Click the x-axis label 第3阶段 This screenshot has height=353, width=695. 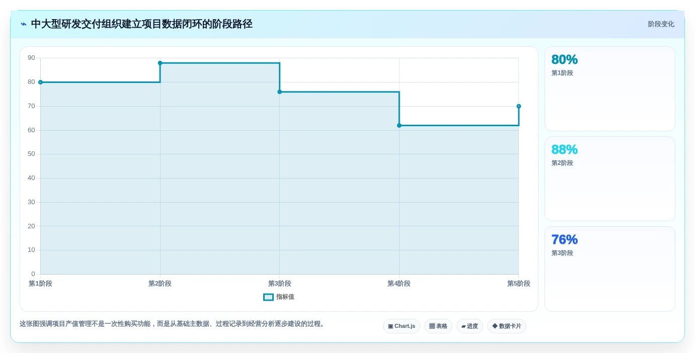pos(280,284)
